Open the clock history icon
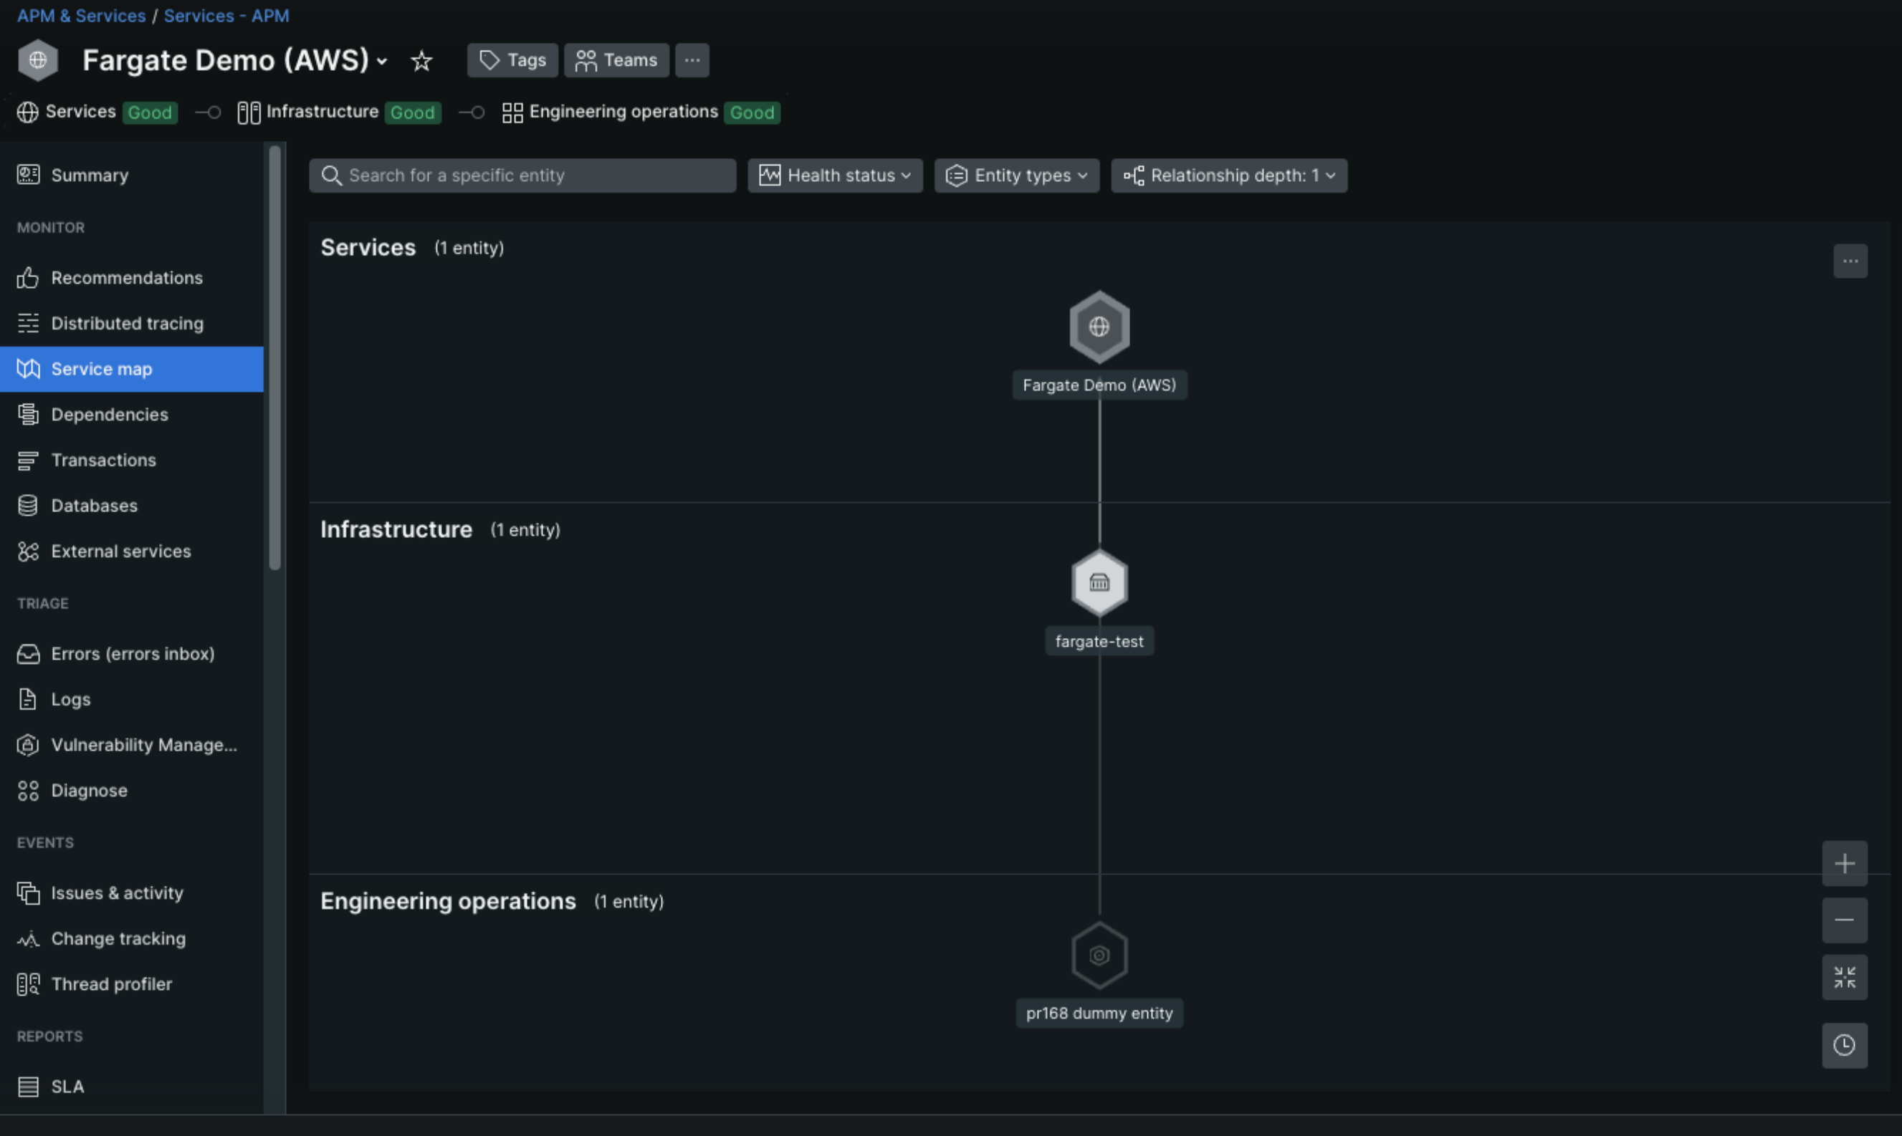 pyautogui.click(x=1844, y=1044)
